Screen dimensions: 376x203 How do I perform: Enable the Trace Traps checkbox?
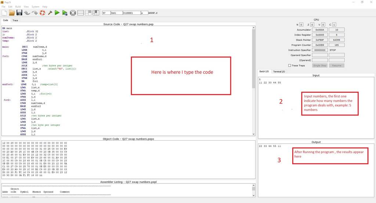[289, 65]
